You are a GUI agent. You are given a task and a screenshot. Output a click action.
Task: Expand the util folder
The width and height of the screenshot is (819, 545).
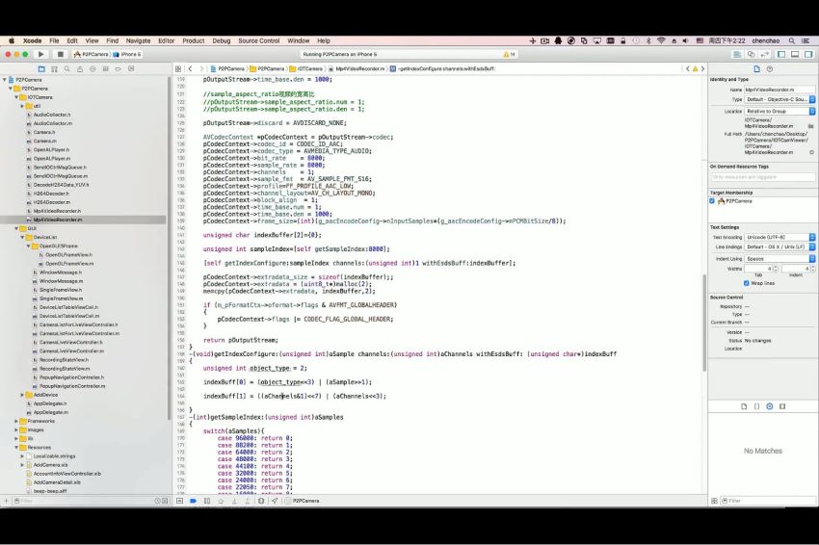[22, 106]
